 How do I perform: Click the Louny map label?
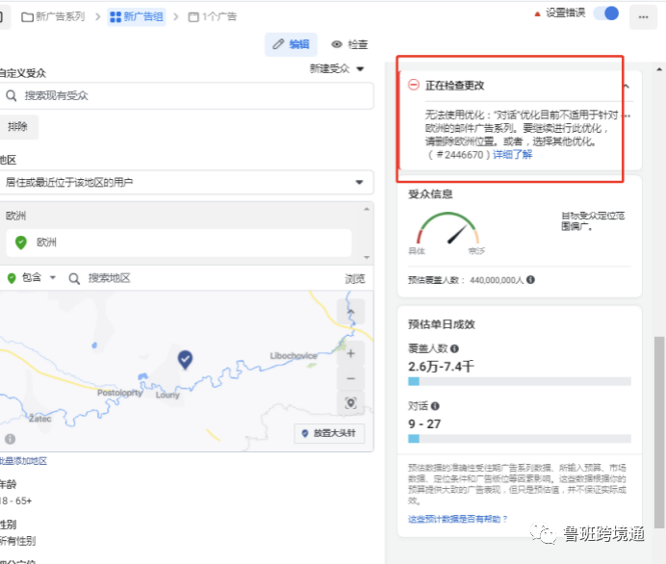[167, 395]
